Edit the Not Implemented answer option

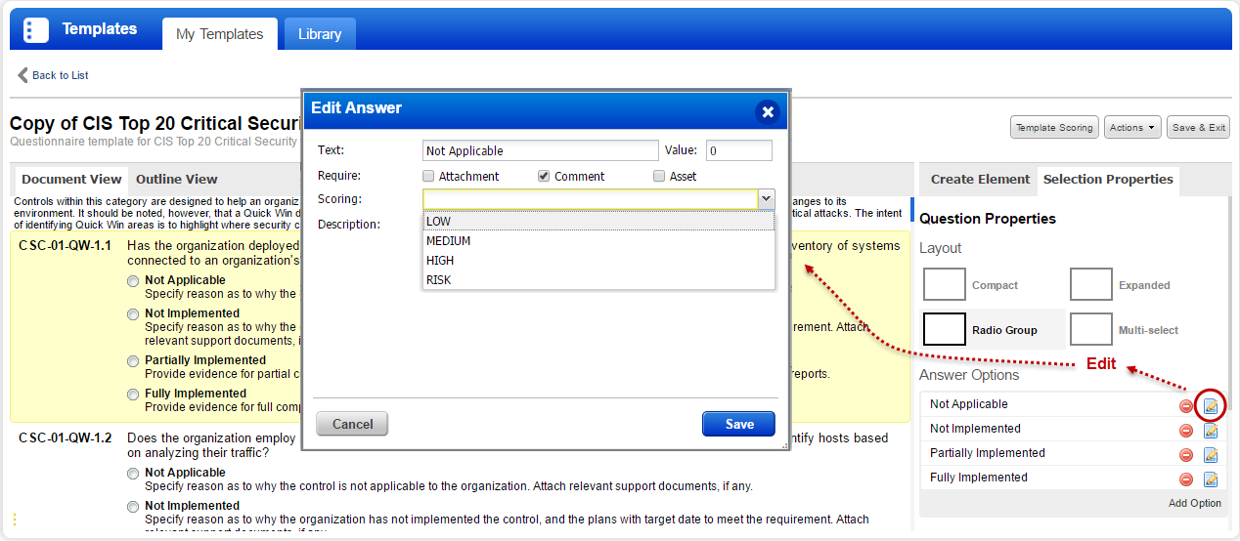(1211, 431)
